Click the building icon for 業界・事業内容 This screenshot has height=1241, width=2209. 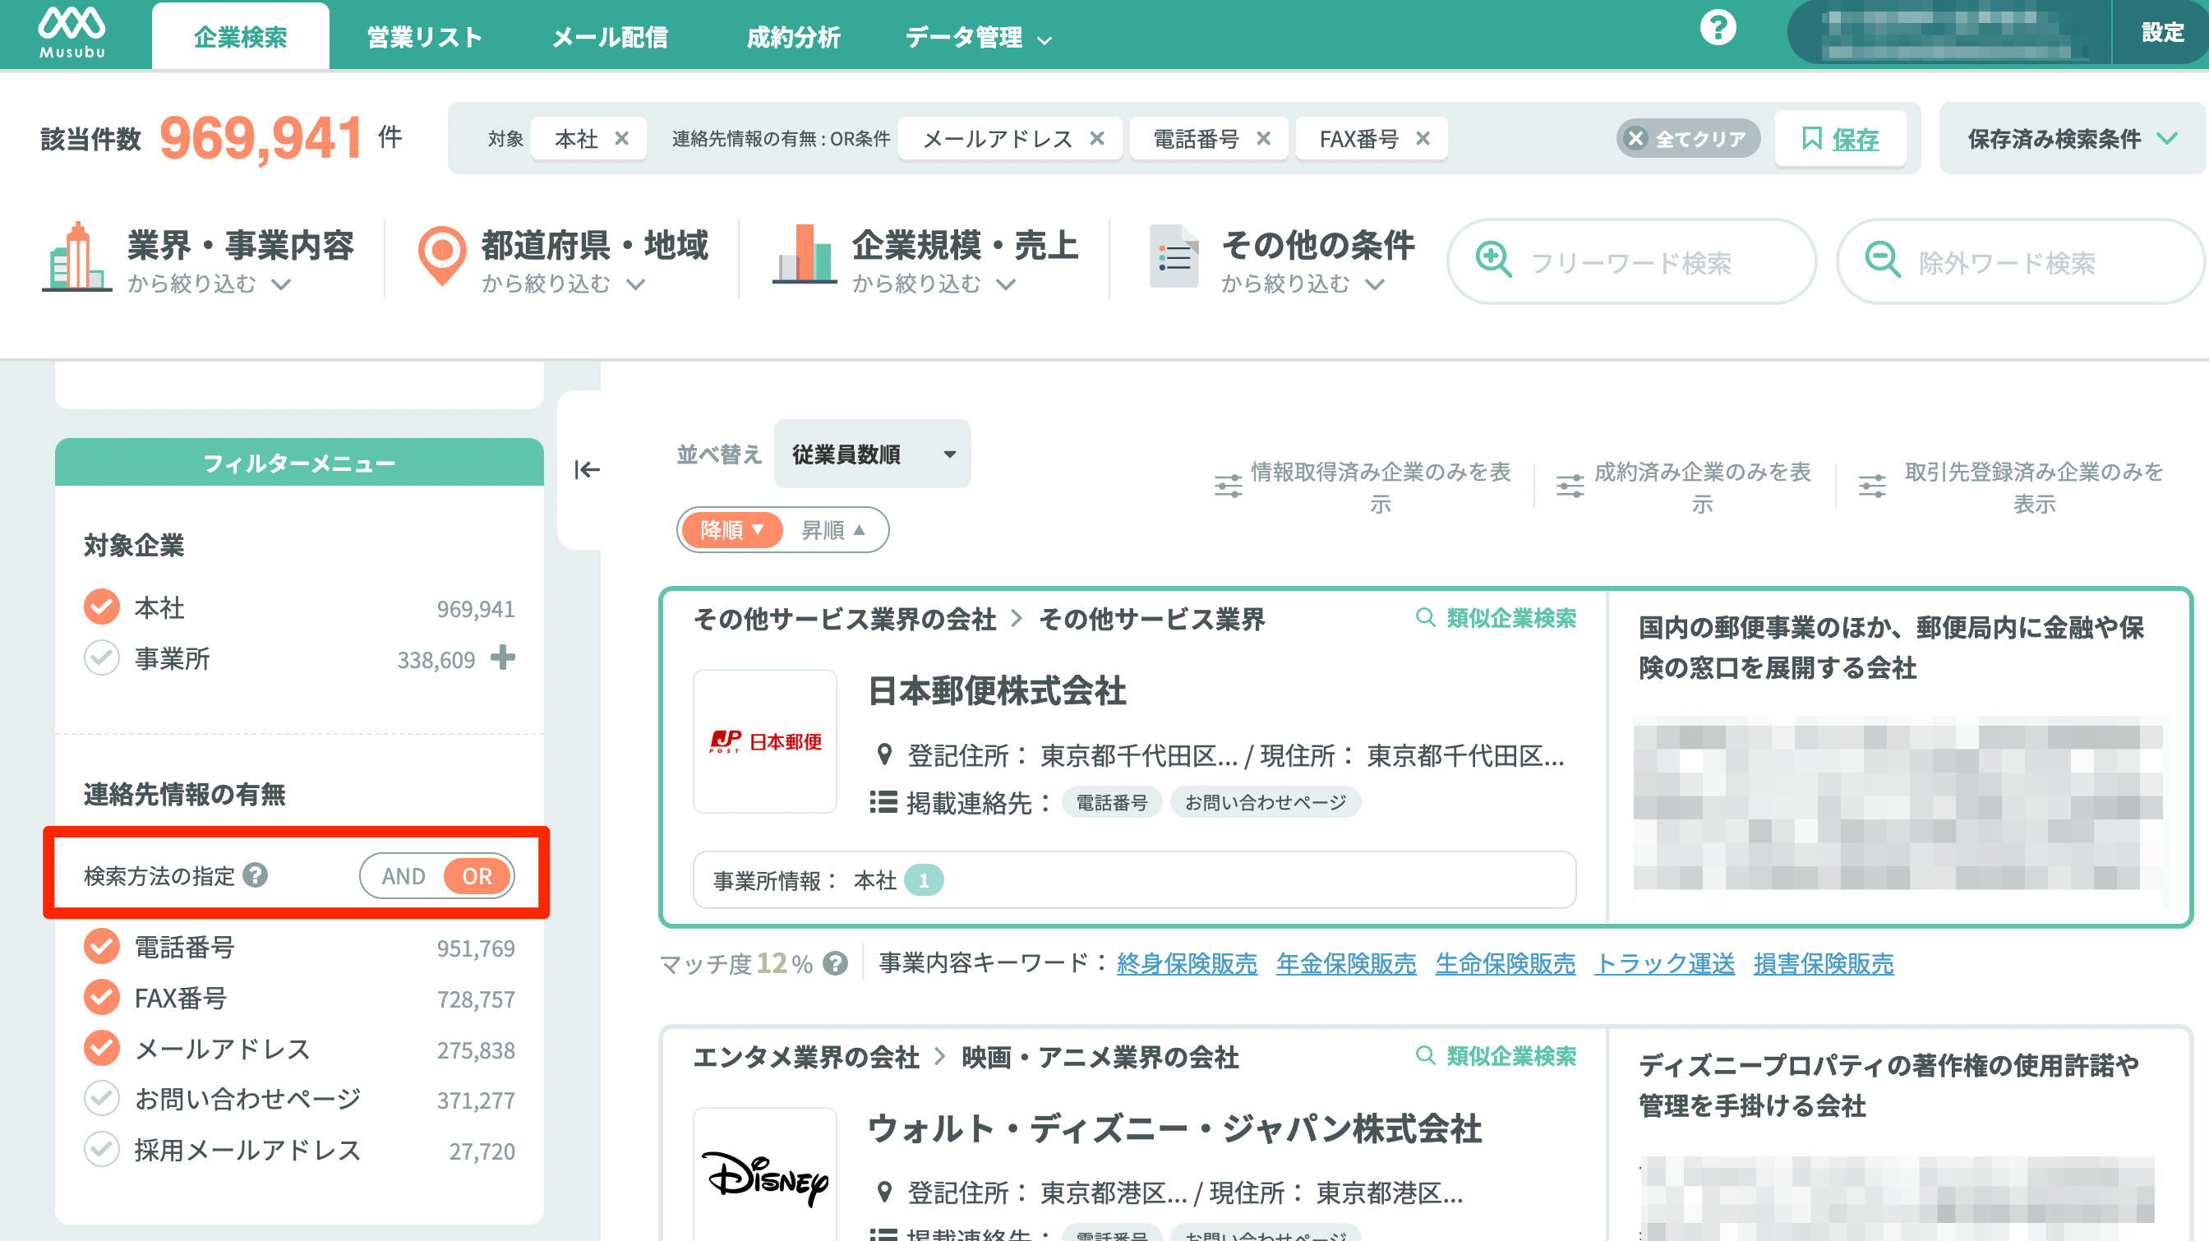tap(76, 256)
